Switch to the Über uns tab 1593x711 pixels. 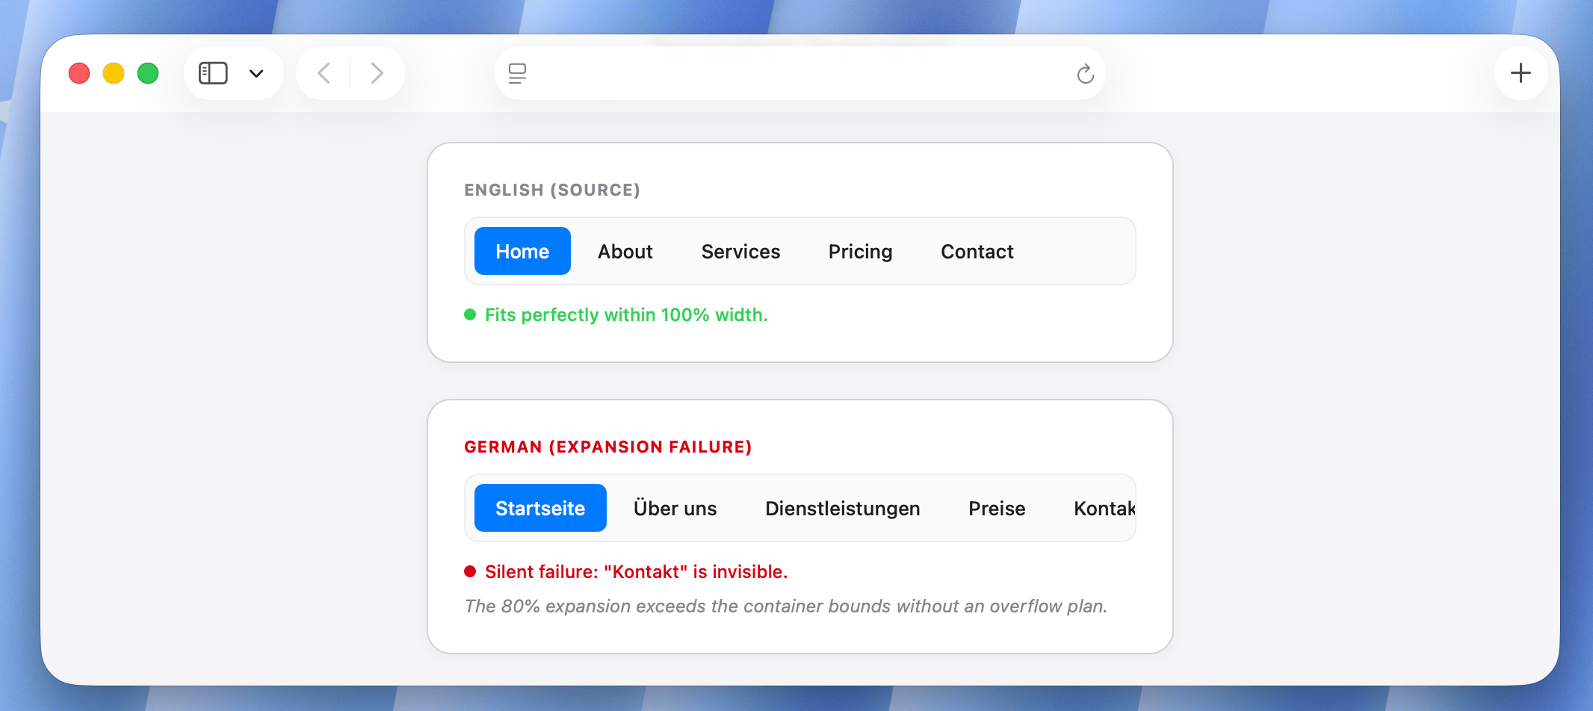click(x=675, y=508)
